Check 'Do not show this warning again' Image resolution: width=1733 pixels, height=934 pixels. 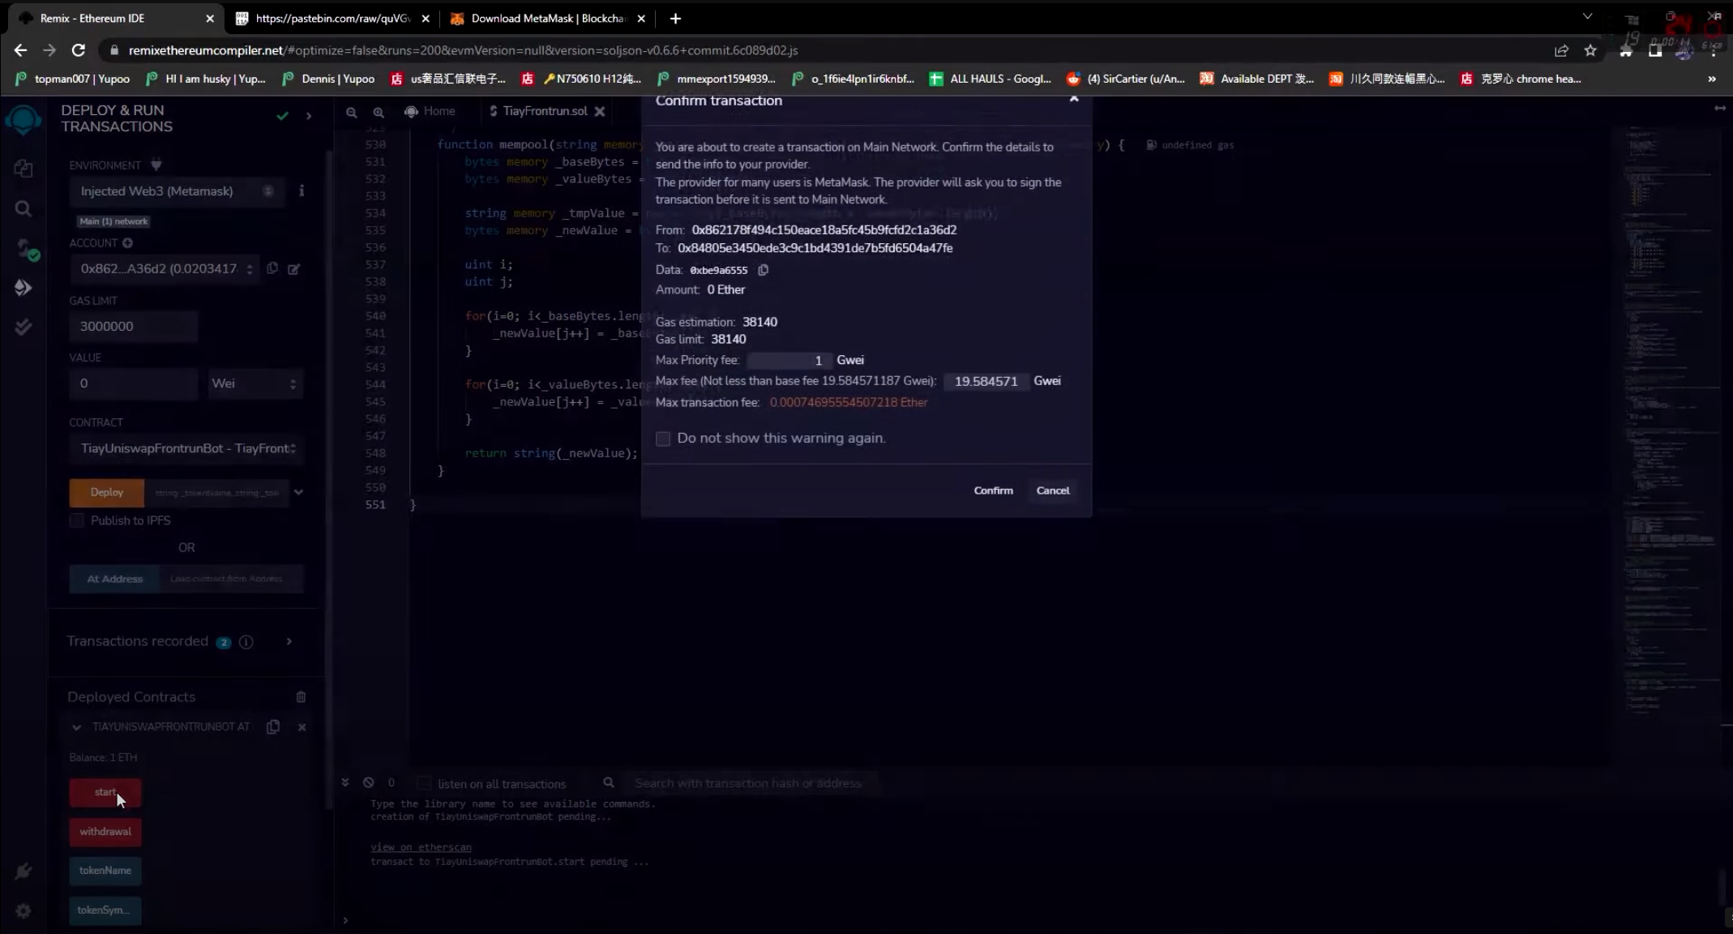coord(663,439)
